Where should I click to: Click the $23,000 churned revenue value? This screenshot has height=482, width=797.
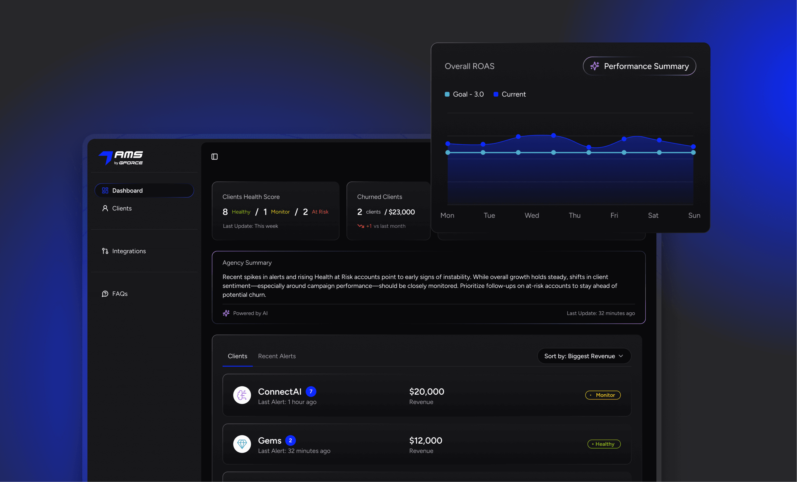[x=402, y=212]
